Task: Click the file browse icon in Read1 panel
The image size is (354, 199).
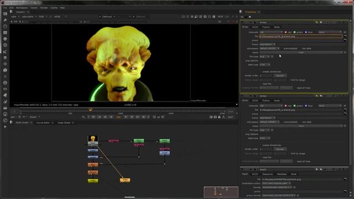Action: [x=345, y=179]
